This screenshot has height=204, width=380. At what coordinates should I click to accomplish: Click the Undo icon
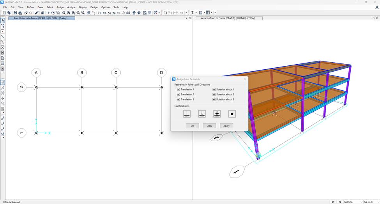pyautogui.click(x=26, y=12)
